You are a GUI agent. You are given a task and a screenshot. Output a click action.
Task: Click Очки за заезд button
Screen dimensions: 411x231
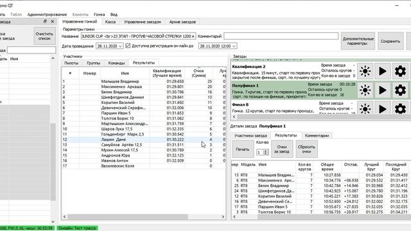(x=282, y=149)
